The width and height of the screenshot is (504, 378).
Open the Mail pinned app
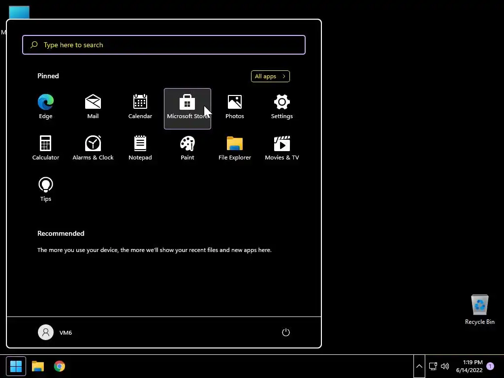tap(93, 108)
